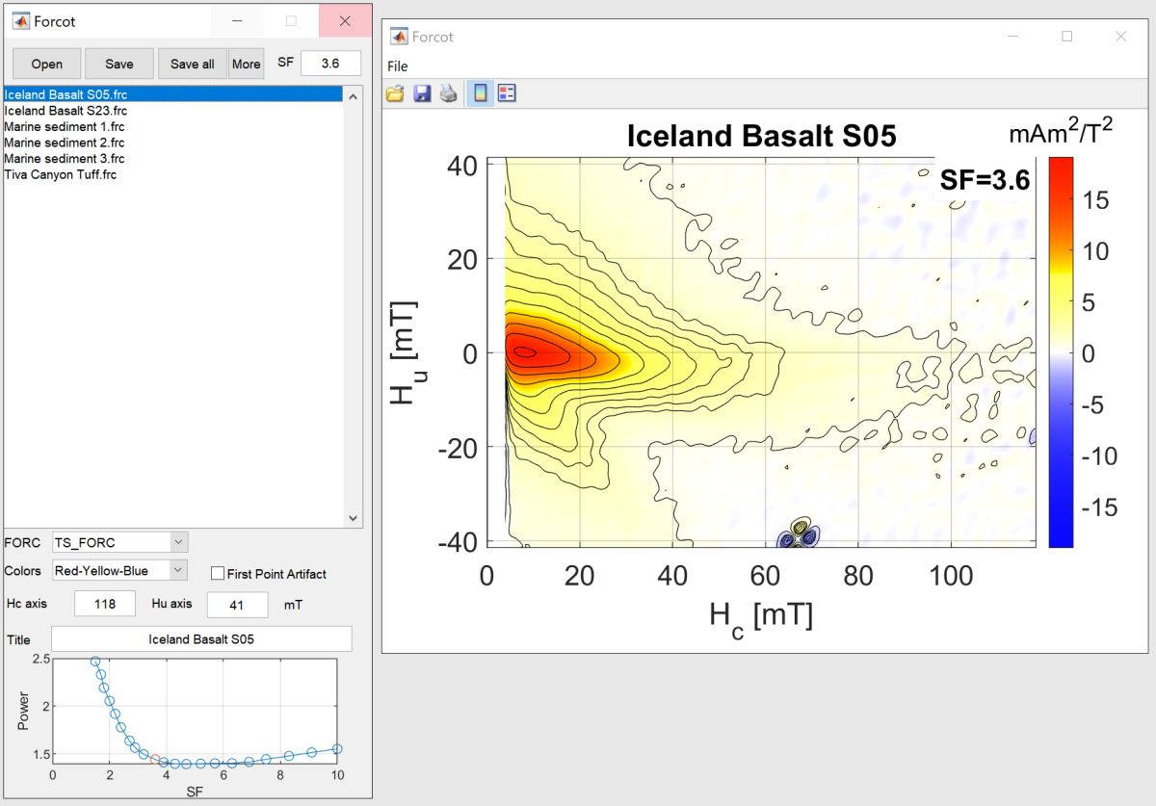
Task: Click the Save figure floppy disk icon
Action: pyautogui.click(x=422, y=93)
